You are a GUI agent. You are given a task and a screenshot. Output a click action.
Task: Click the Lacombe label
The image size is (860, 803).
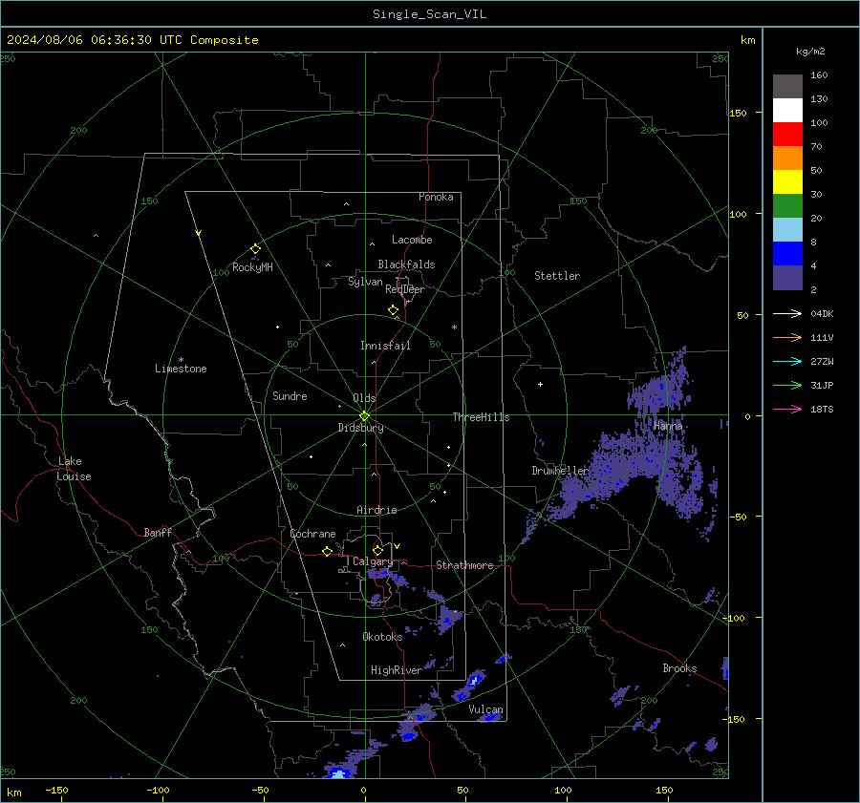click(412, 240)
